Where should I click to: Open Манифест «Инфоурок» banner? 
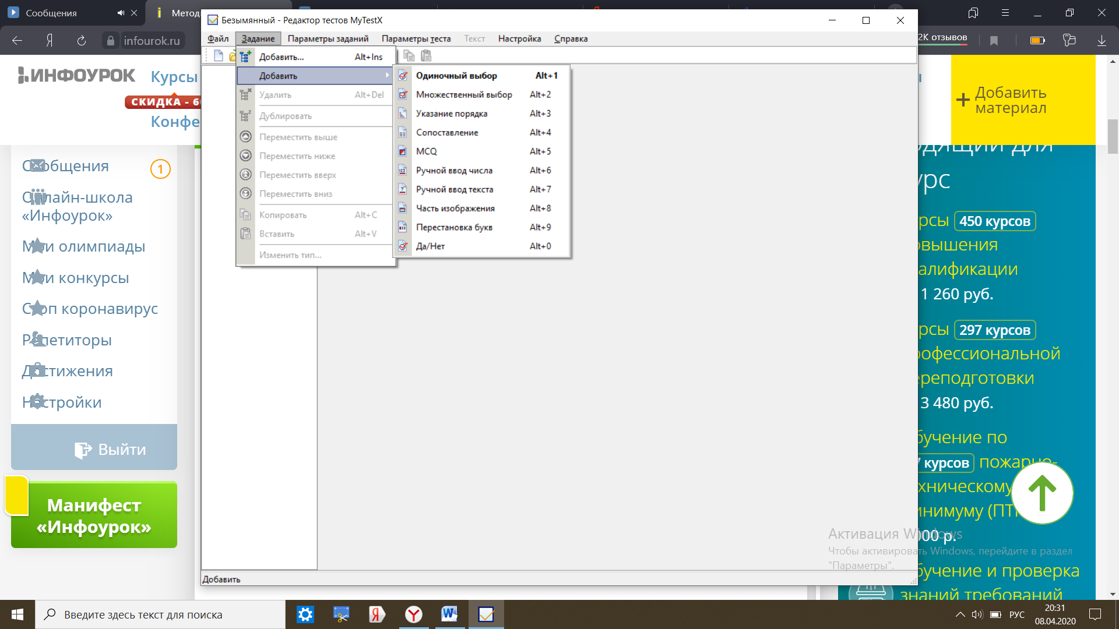(x=94, y=515)
